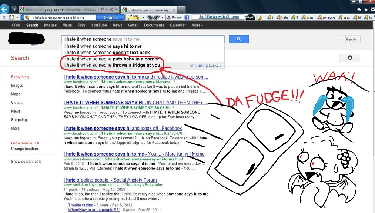
Task: Select suggestion 'throws a fridge at you'
Action: tap(143, 65)
